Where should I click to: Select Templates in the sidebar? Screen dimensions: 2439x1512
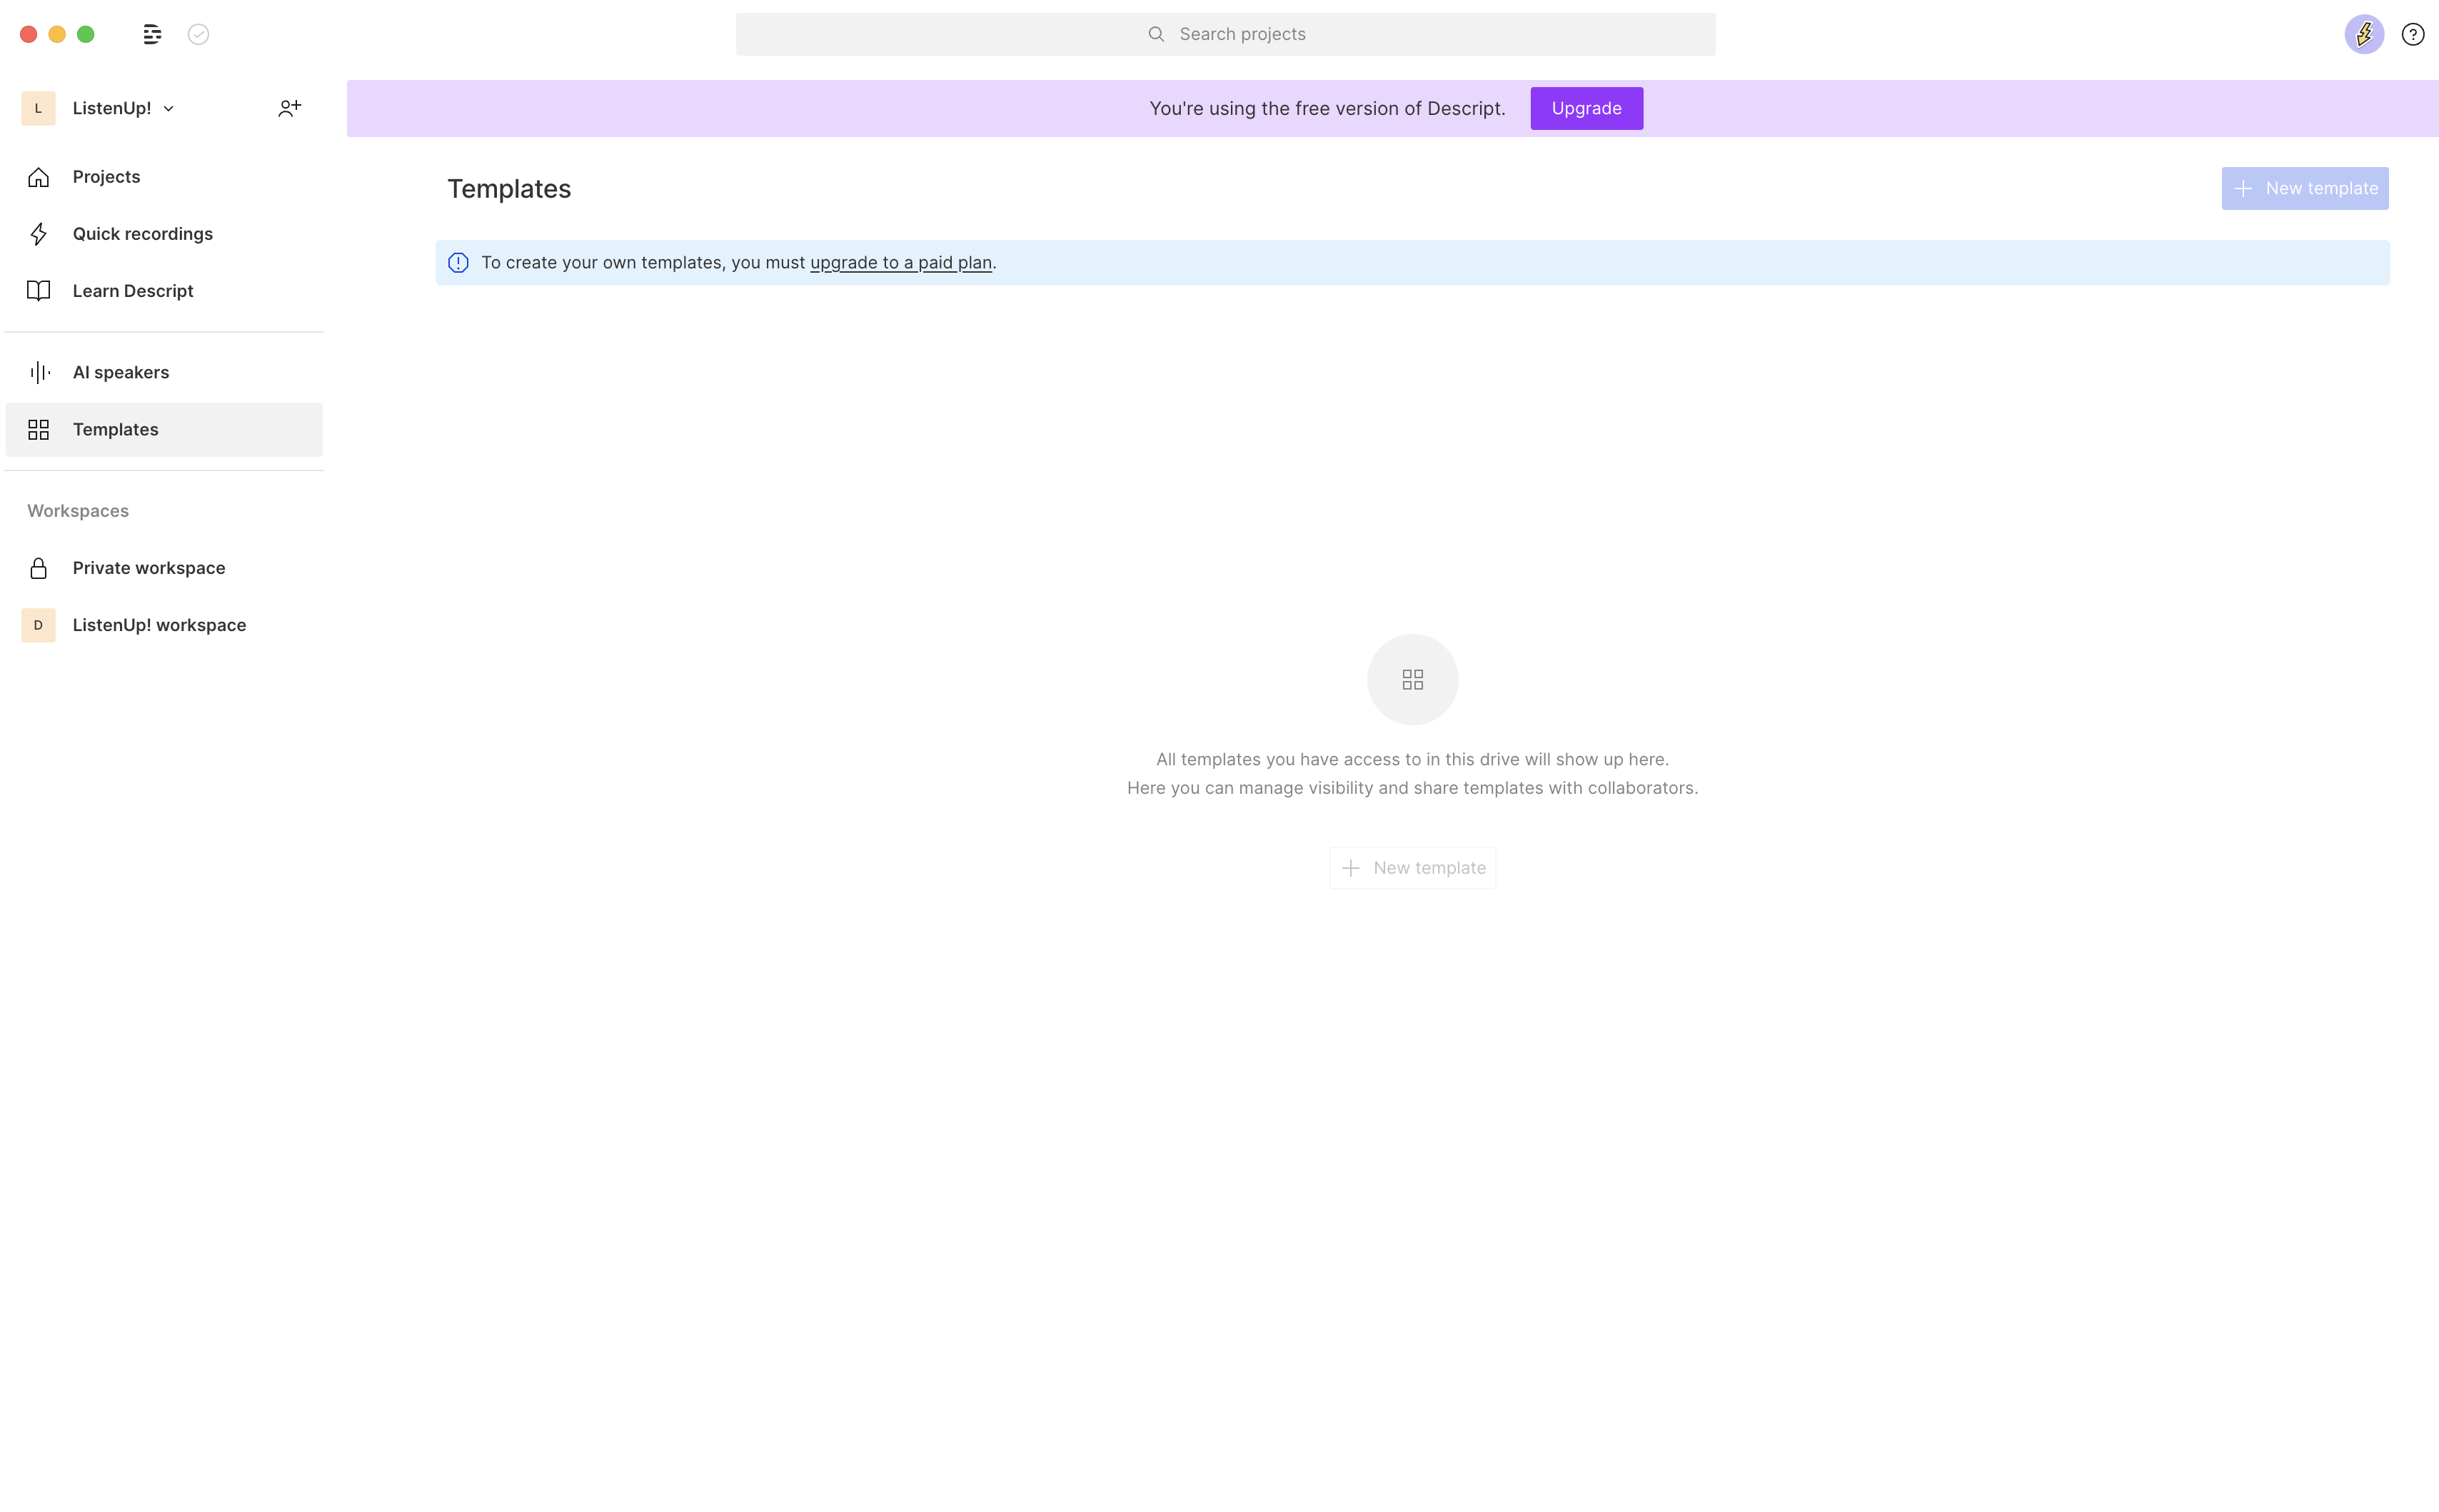point(164,430)
